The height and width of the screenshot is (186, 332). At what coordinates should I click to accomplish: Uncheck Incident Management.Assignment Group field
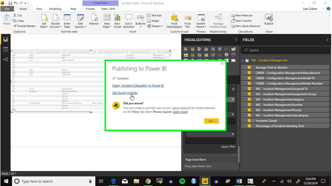249,94
